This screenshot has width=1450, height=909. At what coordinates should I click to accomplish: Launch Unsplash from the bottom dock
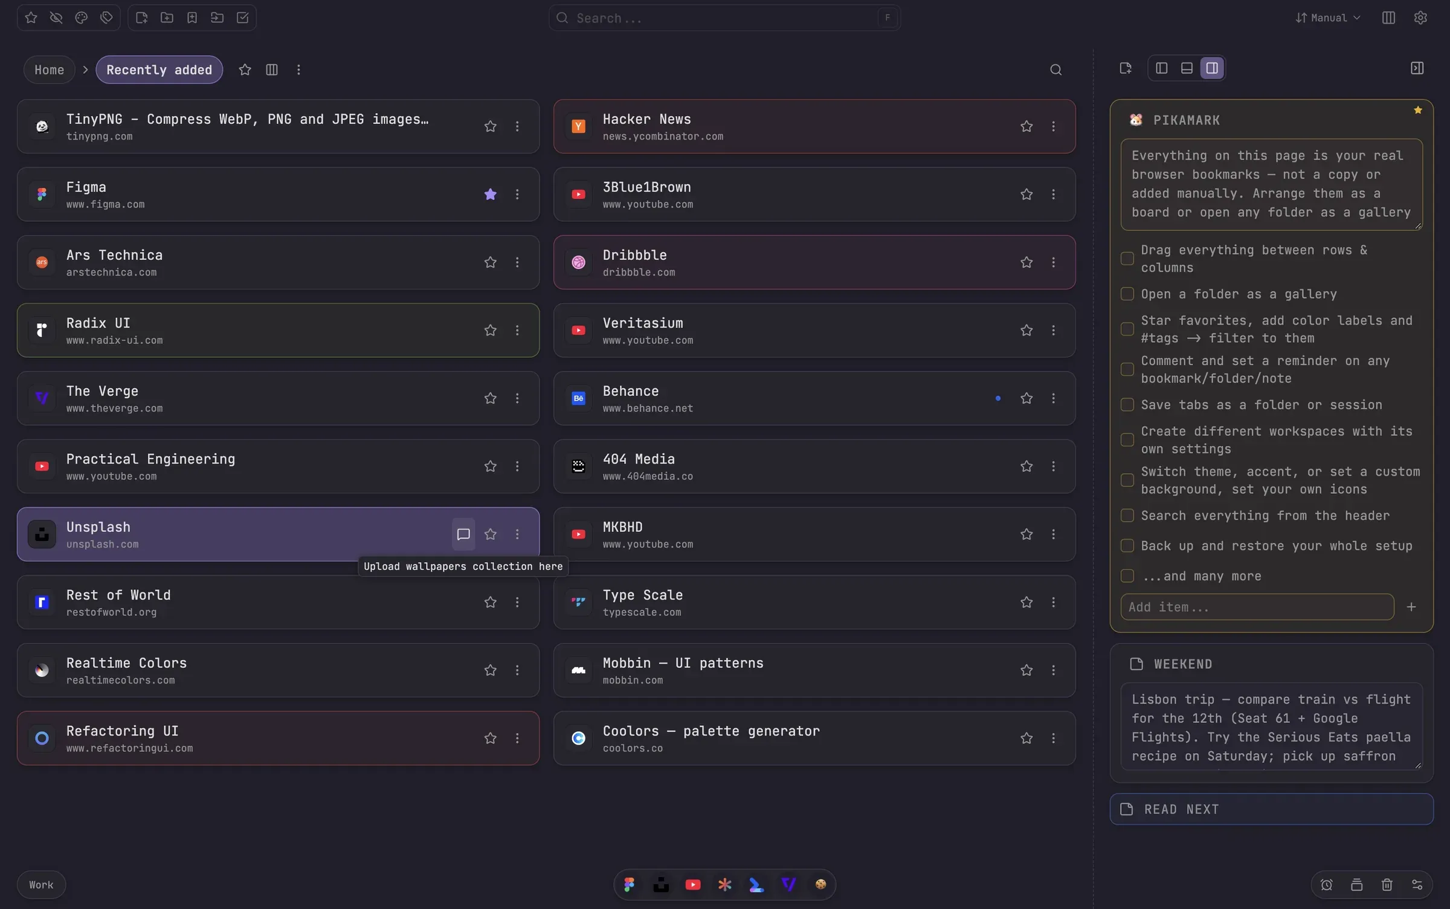(661, 885)
